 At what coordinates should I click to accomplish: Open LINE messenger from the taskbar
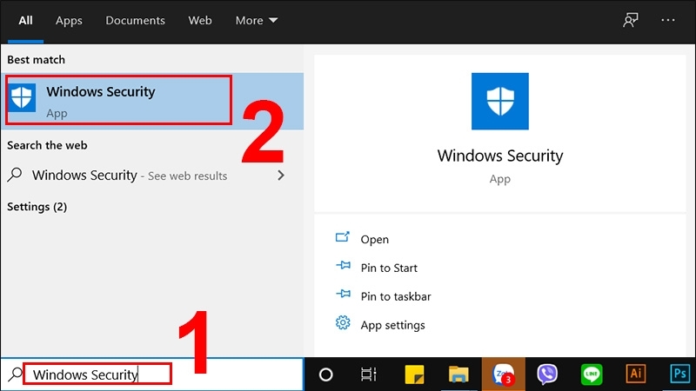592,374
